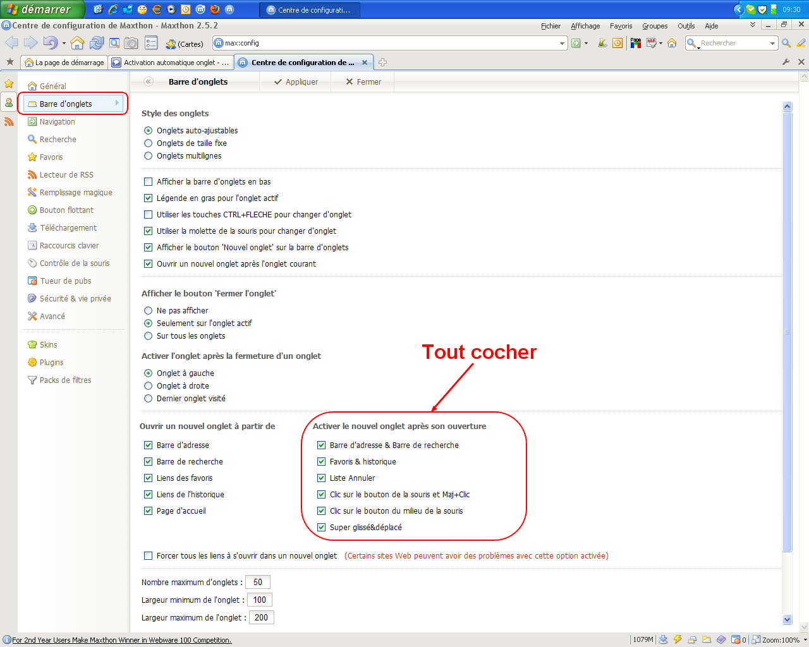Viewport: 809px width, 647px height.
Task: Click the new tab plus button
Action: 382,62
